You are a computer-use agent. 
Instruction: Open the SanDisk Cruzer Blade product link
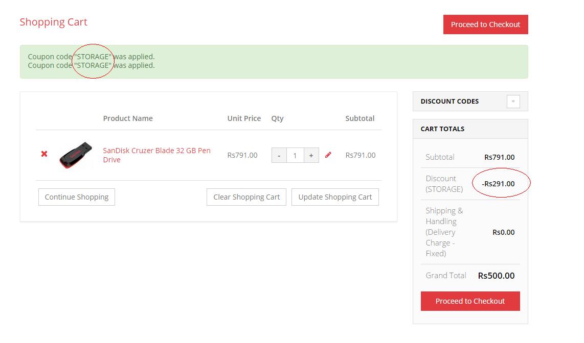click(157, 155)
